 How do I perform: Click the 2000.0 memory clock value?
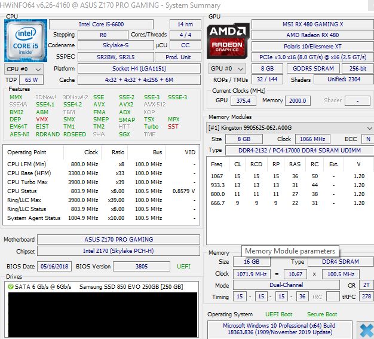click(298, 101)
